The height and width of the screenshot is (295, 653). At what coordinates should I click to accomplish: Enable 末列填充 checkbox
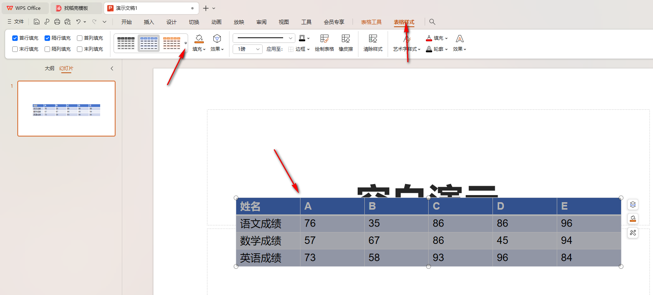pyautogui.click(x=80, y=49)
